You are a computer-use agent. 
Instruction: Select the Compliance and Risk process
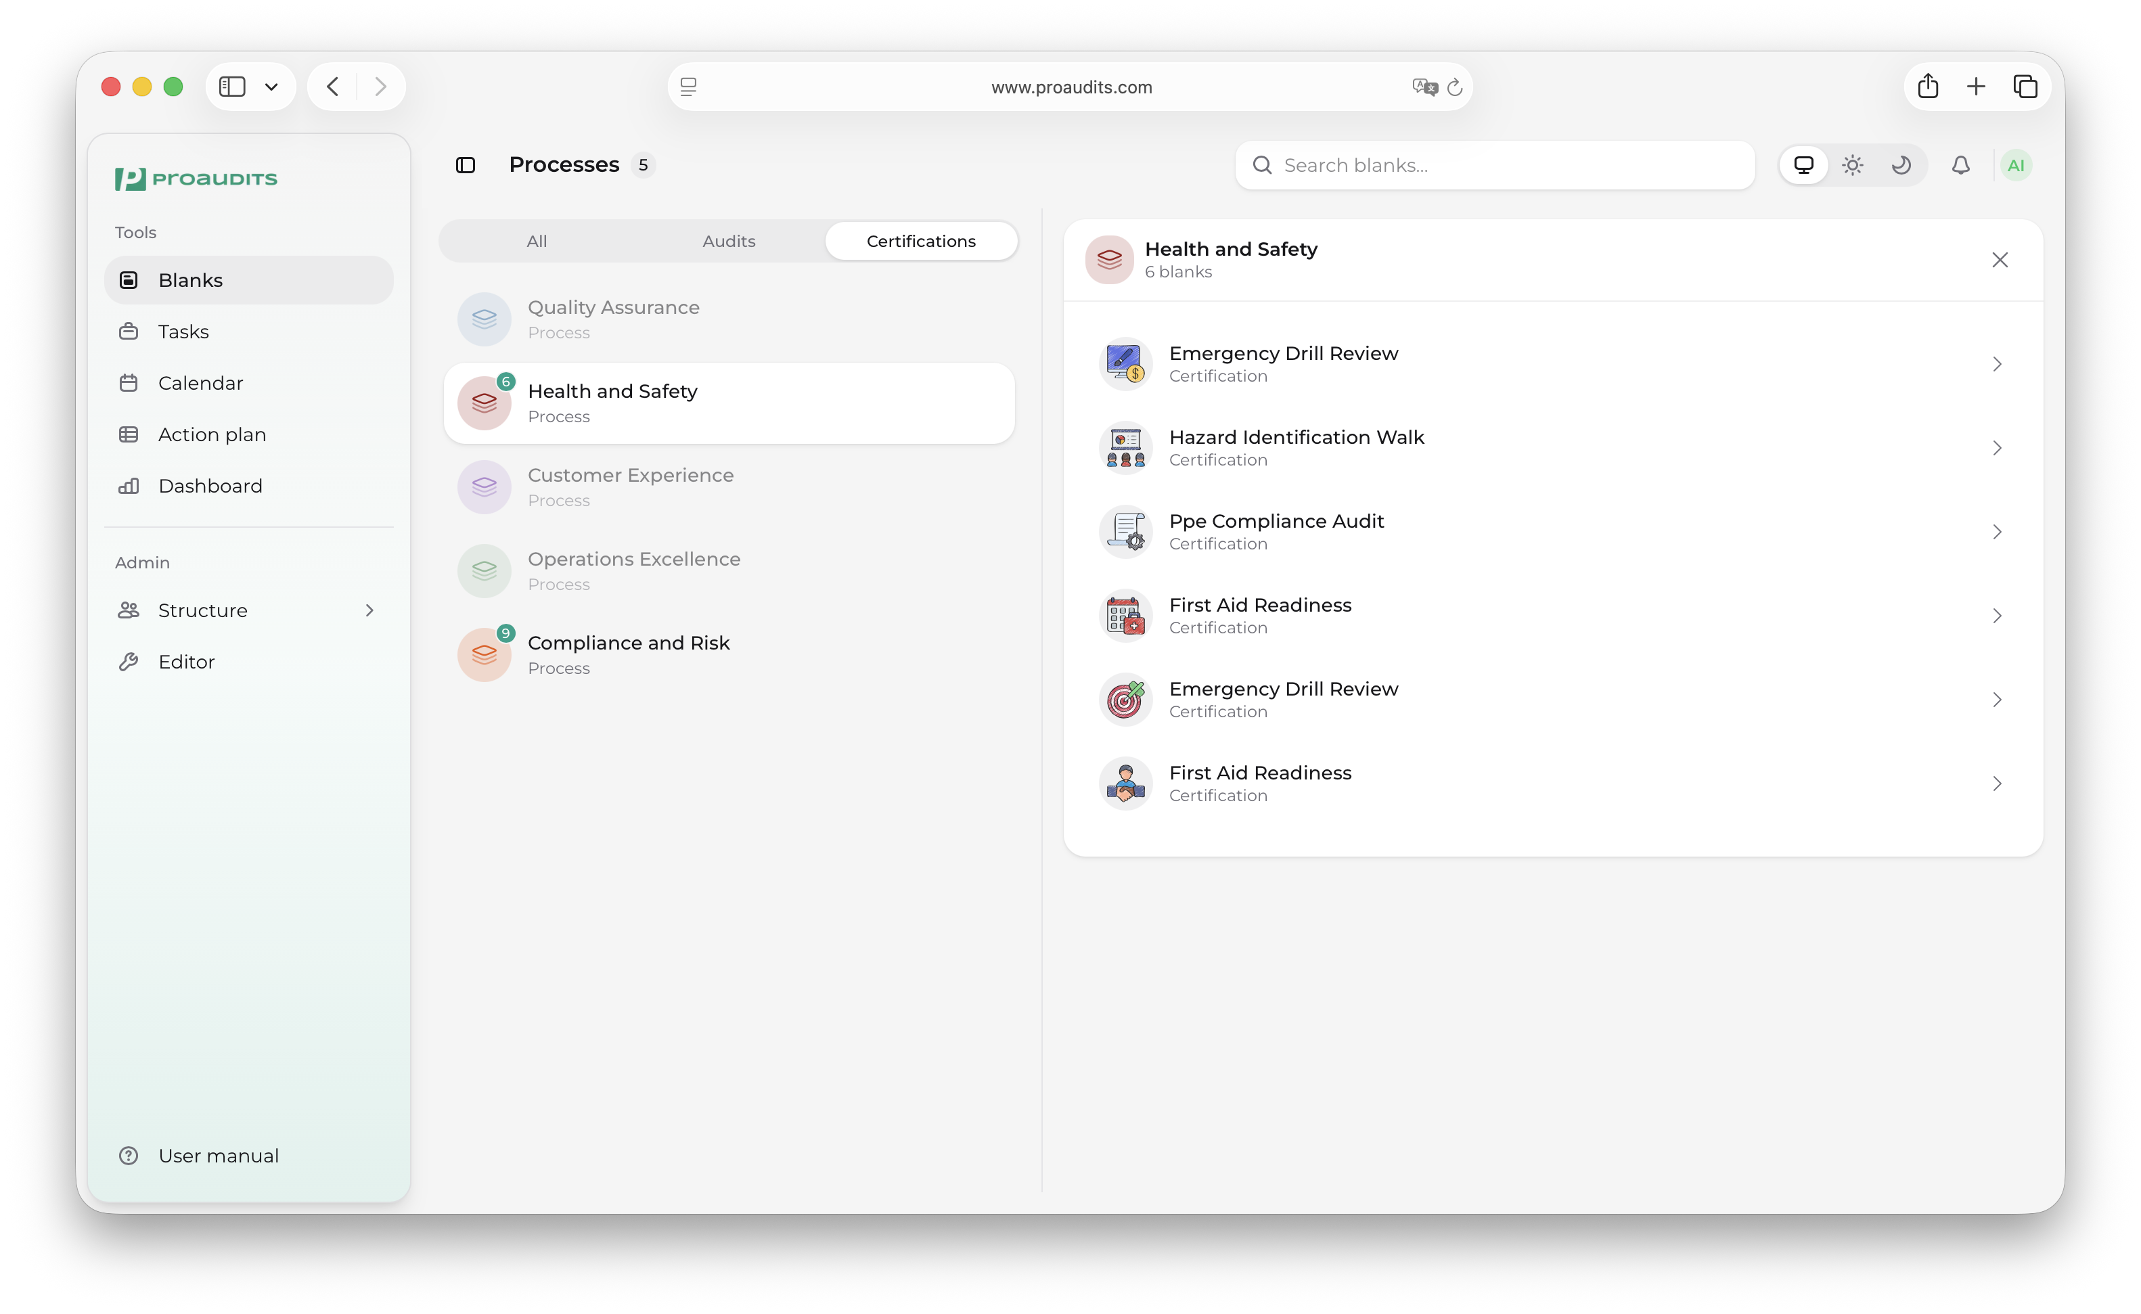tap(728, 654)
